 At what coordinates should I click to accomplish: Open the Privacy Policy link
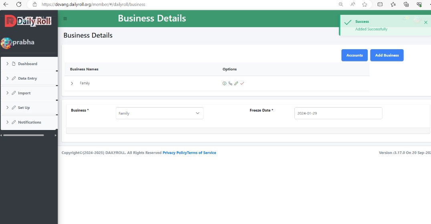tap(175, 153)
